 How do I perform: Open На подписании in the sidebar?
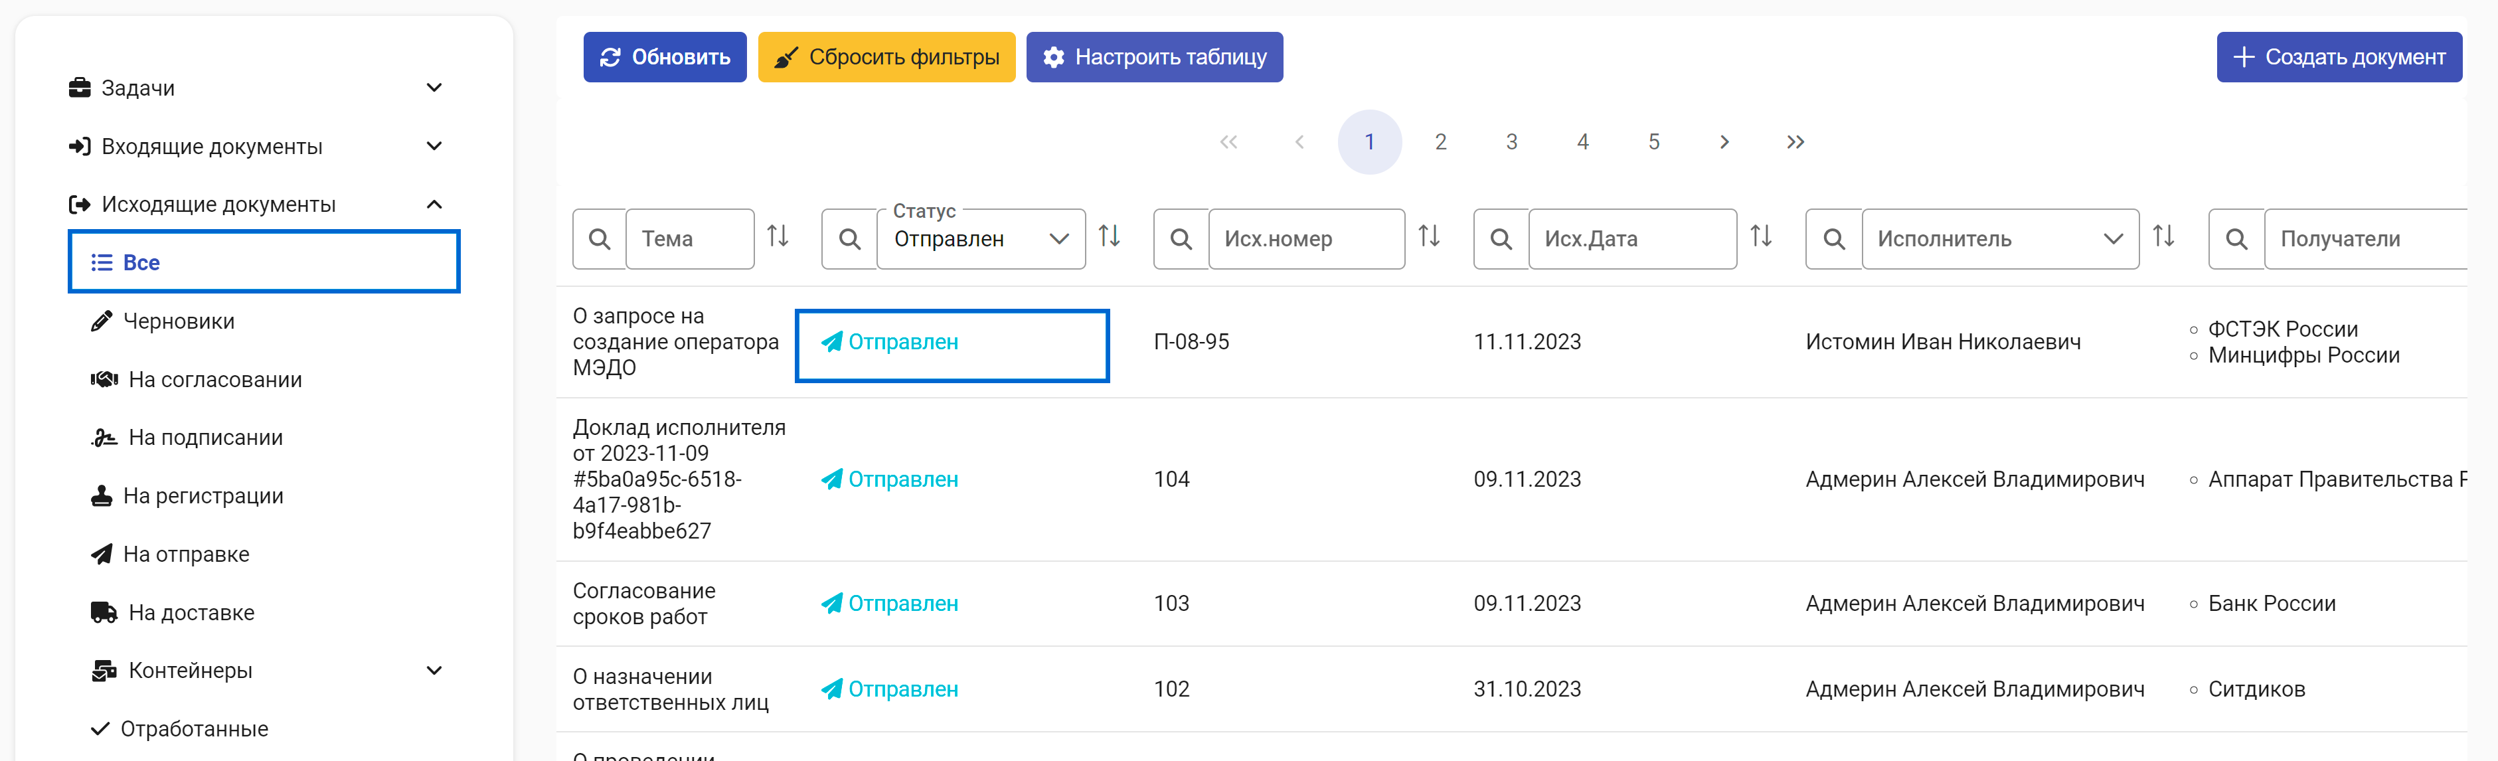click(206, 437)
